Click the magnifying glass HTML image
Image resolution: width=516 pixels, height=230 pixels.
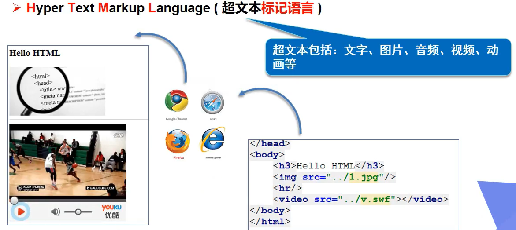(57, 91)
